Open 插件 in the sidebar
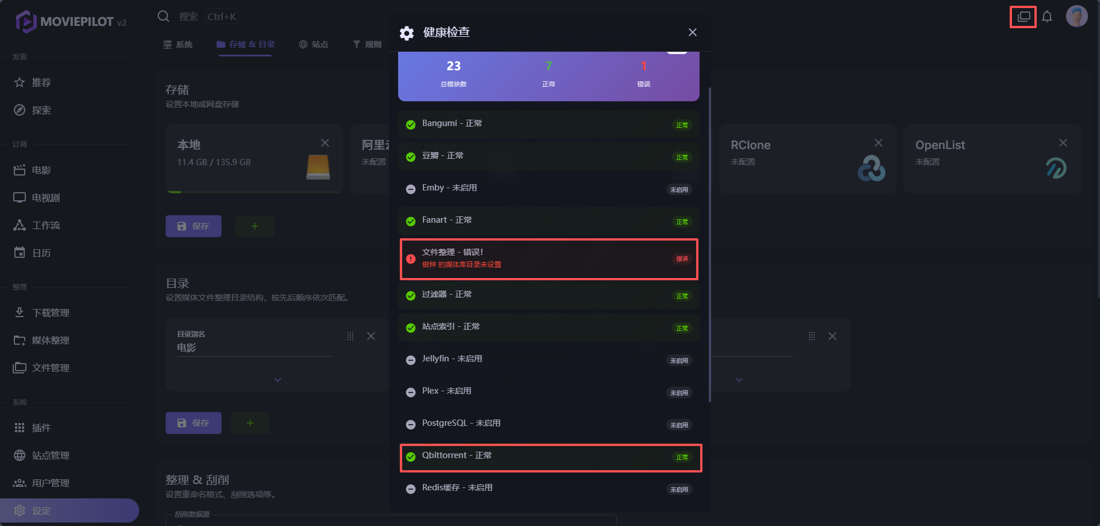The width and height of the screenshot is (1100, 526). point(41,428)
